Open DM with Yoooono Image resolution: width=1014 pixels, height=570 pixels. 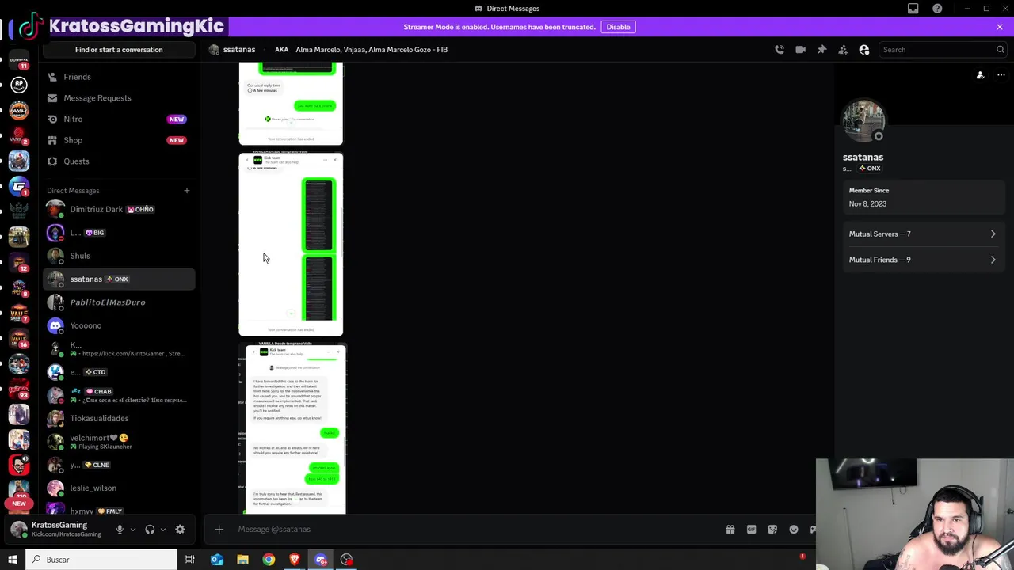point(119,325)
